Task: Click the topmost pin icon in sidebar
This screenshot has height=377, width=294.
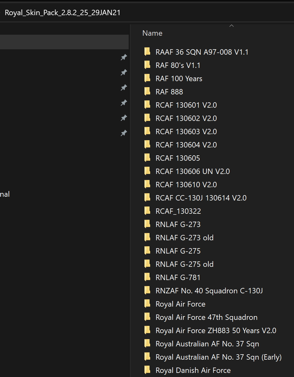Action: pos(124,57)
